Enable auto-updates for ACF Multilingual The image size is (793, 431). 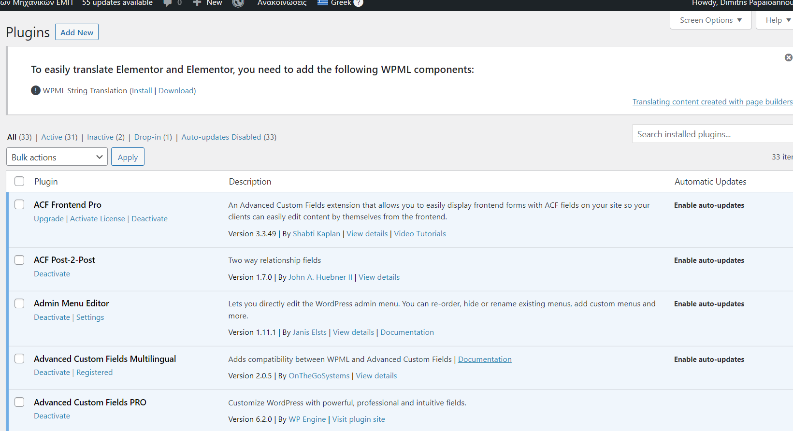tap(709, 359)
